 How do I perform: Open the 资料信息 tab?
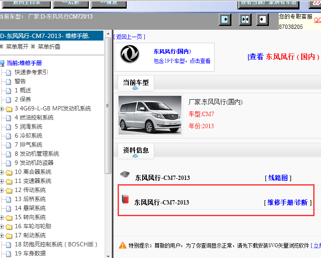tap(136, 151)
